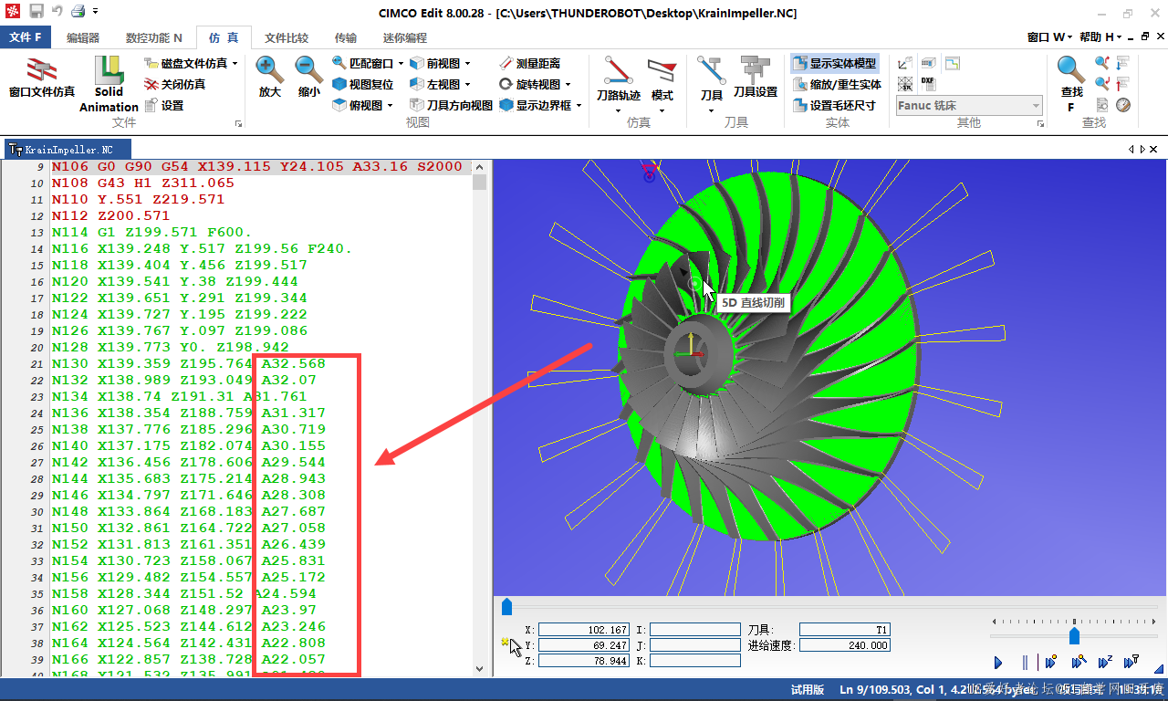Screen dimensions: 1168x701
Task: Click the 刀具 field showing T1
Action: 844,630
